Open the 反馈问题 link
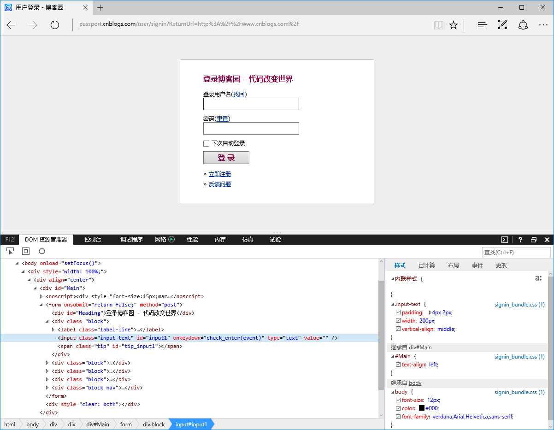Viewport: 554px width, 430px height. click(x=220, y=184)
